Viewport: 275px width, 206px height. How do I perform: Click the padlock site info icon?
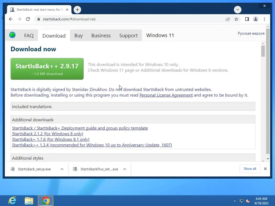tap(39, 19)
